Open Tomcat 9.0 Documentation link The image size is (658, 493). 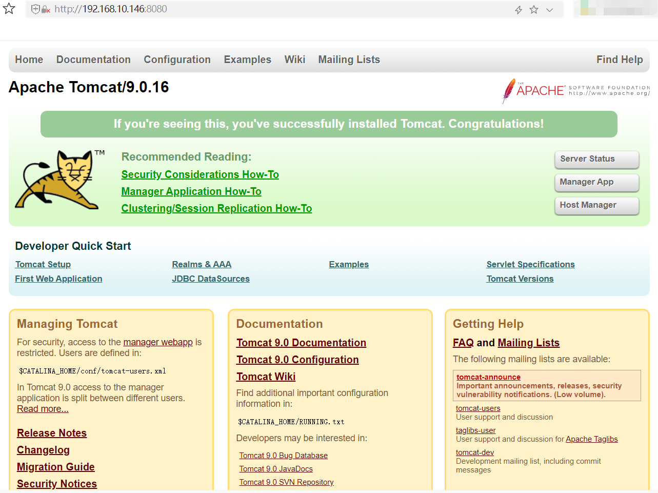301,343
